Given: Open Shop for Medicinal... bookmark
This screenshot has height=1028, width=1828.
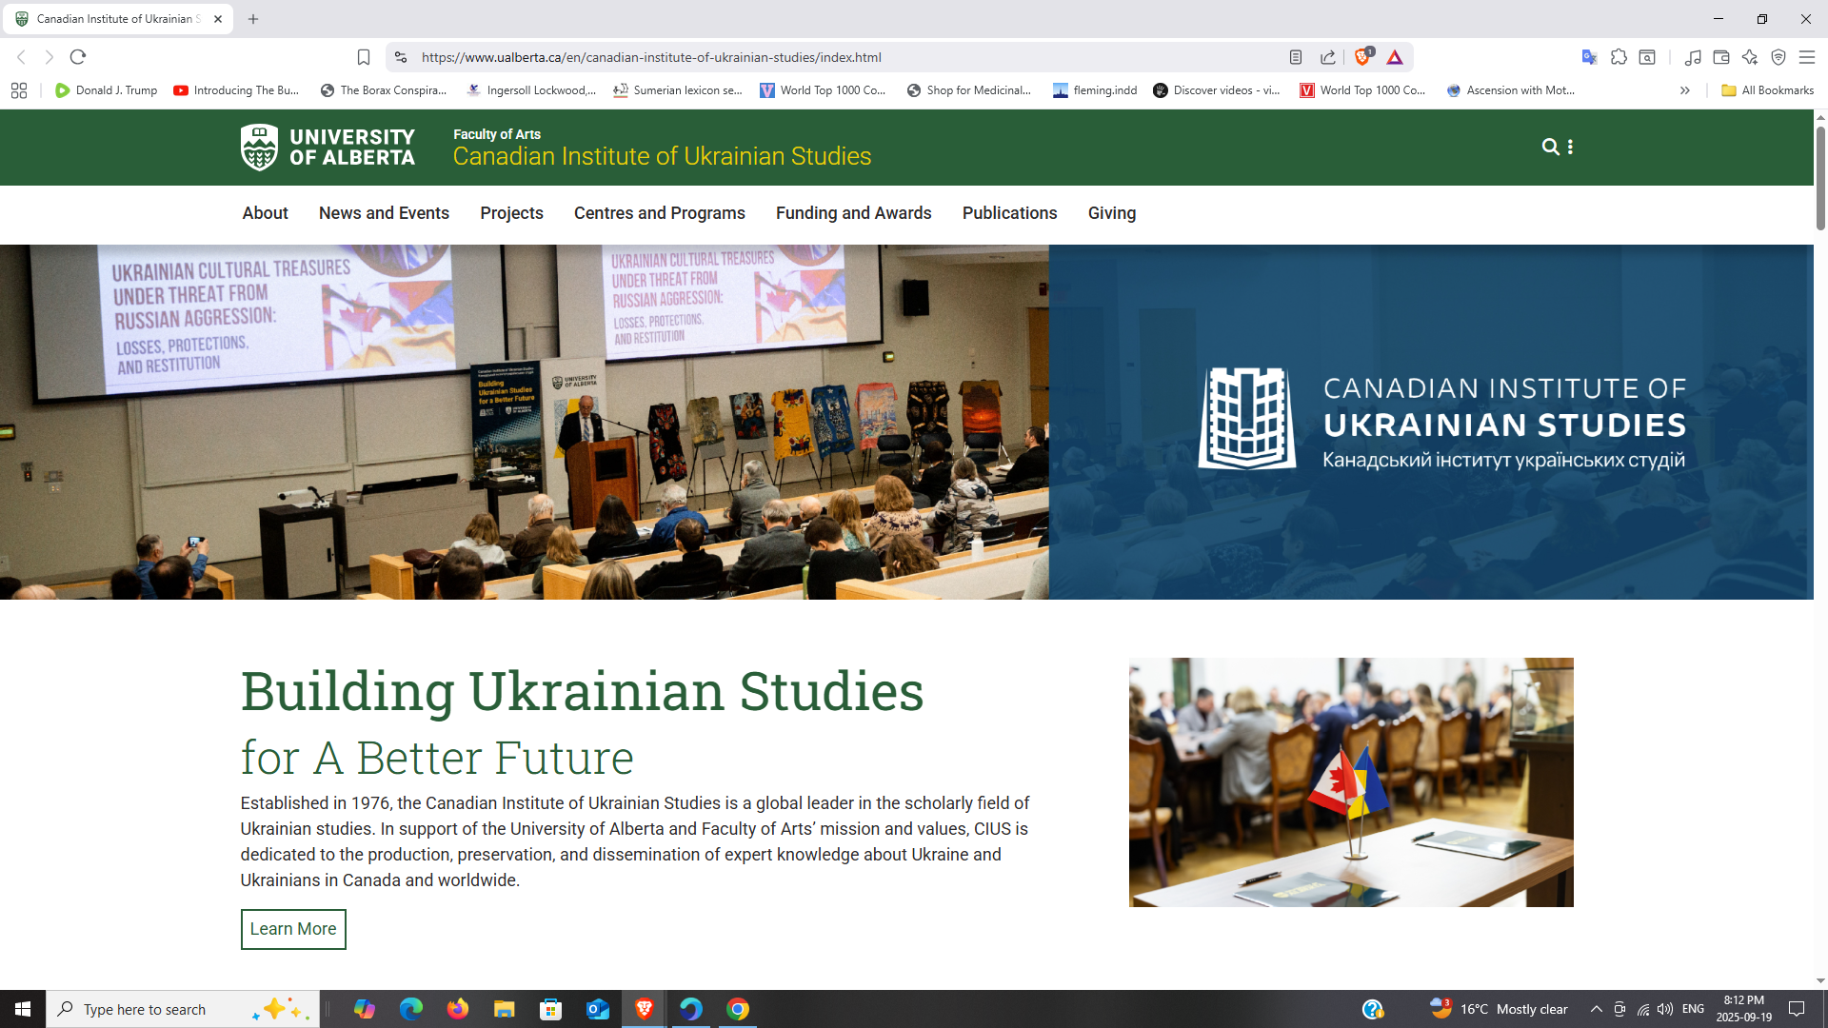Looking at the screenshot, I should tap(969, 90).
